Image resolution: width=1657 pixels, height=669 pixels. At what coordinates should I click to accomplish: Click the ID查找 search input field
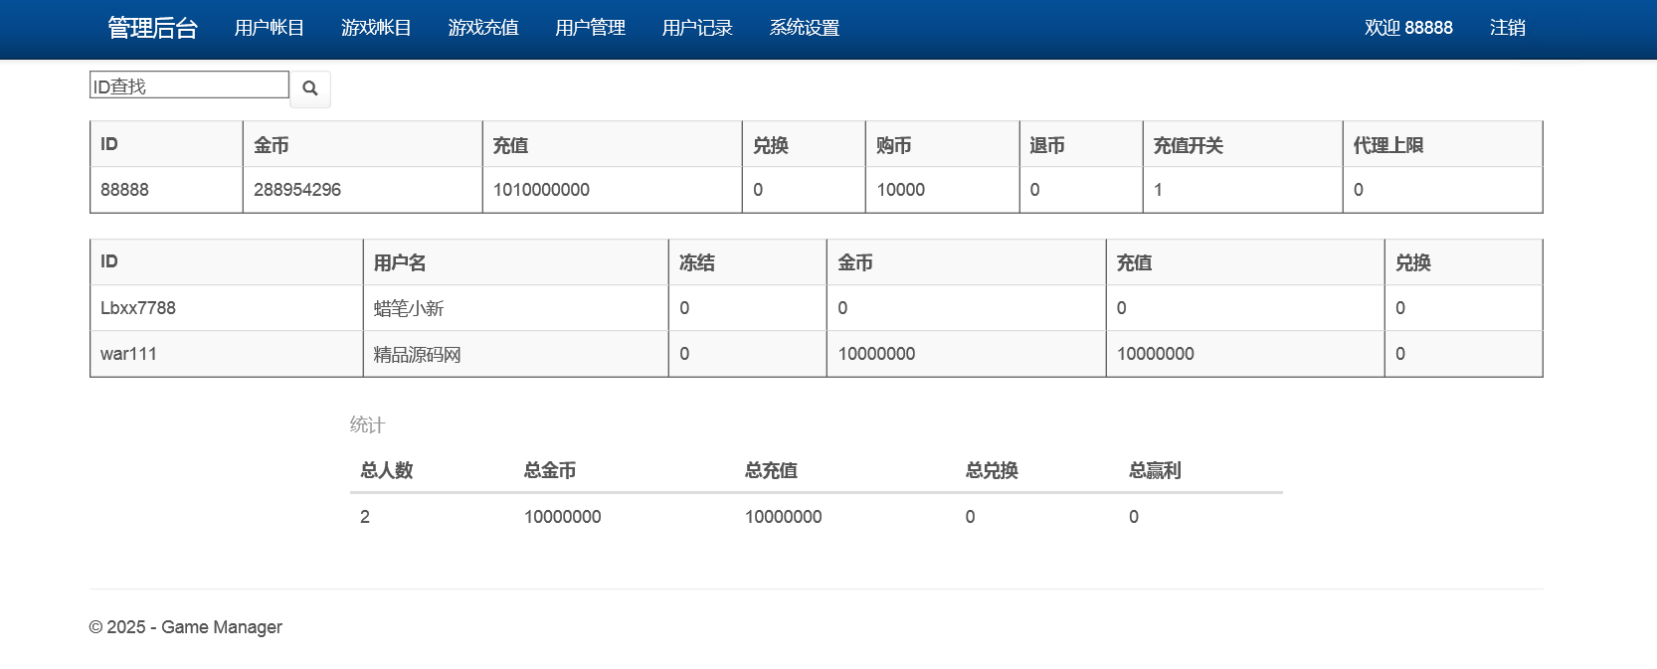pyautogui.click(x=189, y=85)
